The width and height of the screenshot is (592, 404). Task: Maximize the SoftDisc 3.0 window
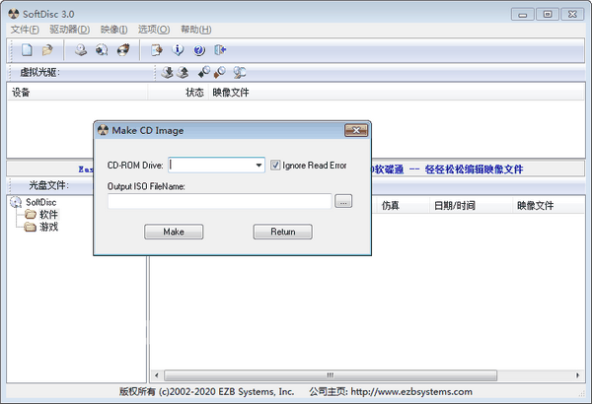coord(548,15)
